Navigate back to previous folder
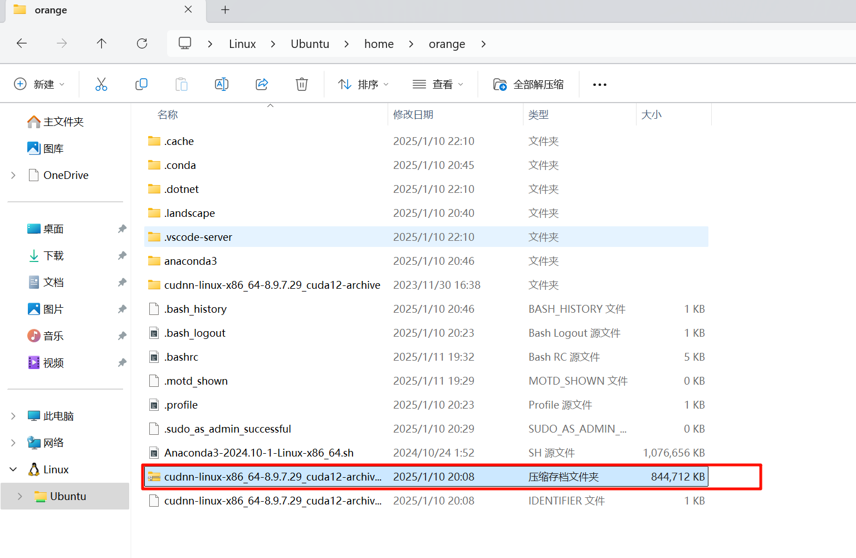 click(x=22, y=43)
